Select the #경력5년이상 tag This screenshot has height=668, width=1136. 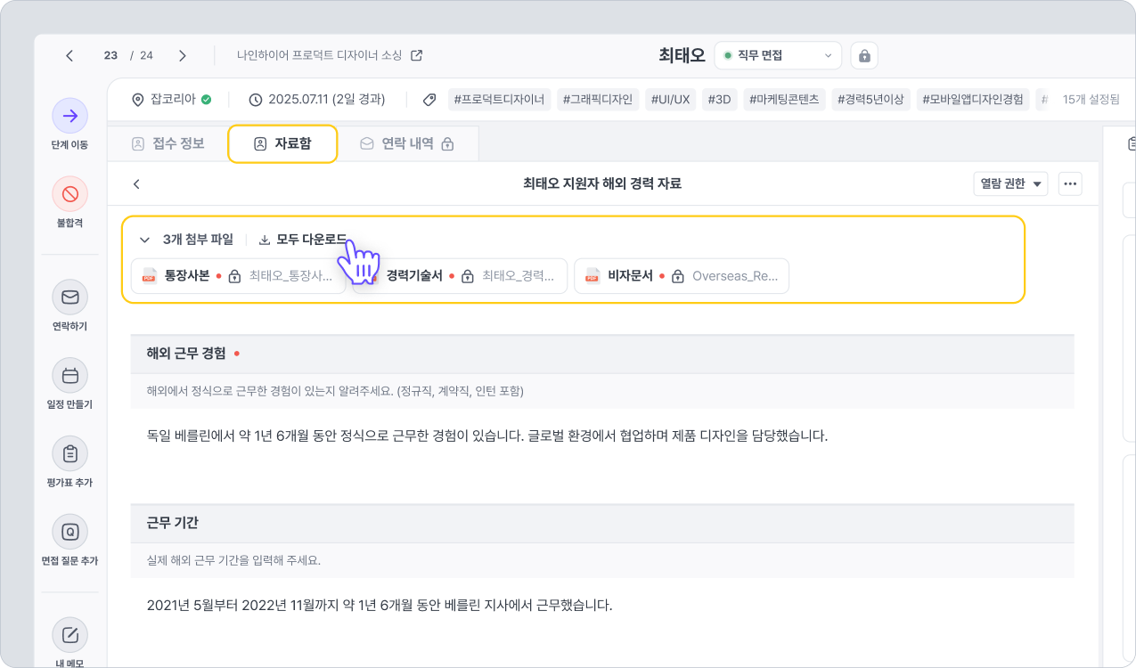point(871,100)
